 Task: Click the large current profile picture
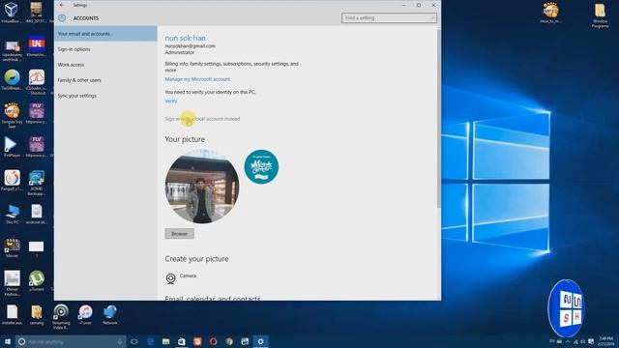202,187
